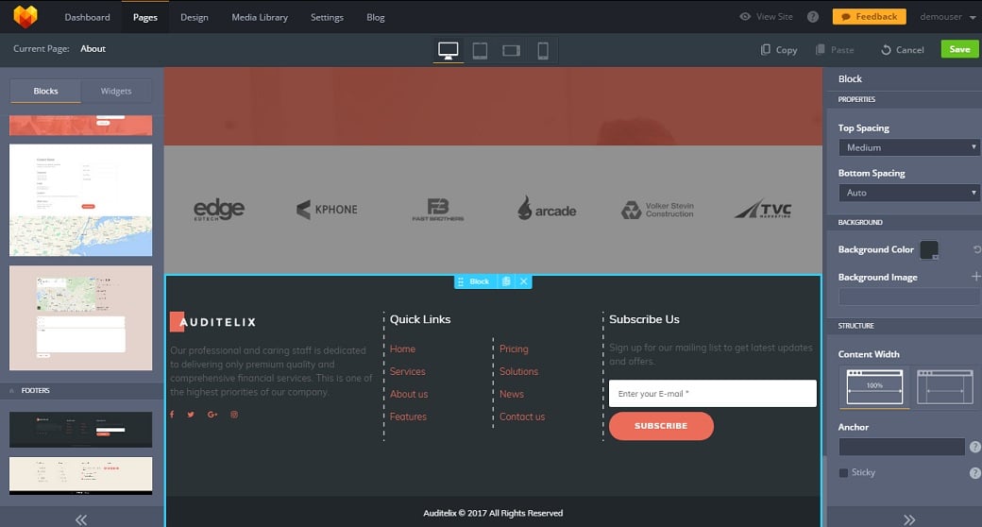Open help question mark in top bar
This screenshot has height=527, width=982.
[x=813, y=17]
